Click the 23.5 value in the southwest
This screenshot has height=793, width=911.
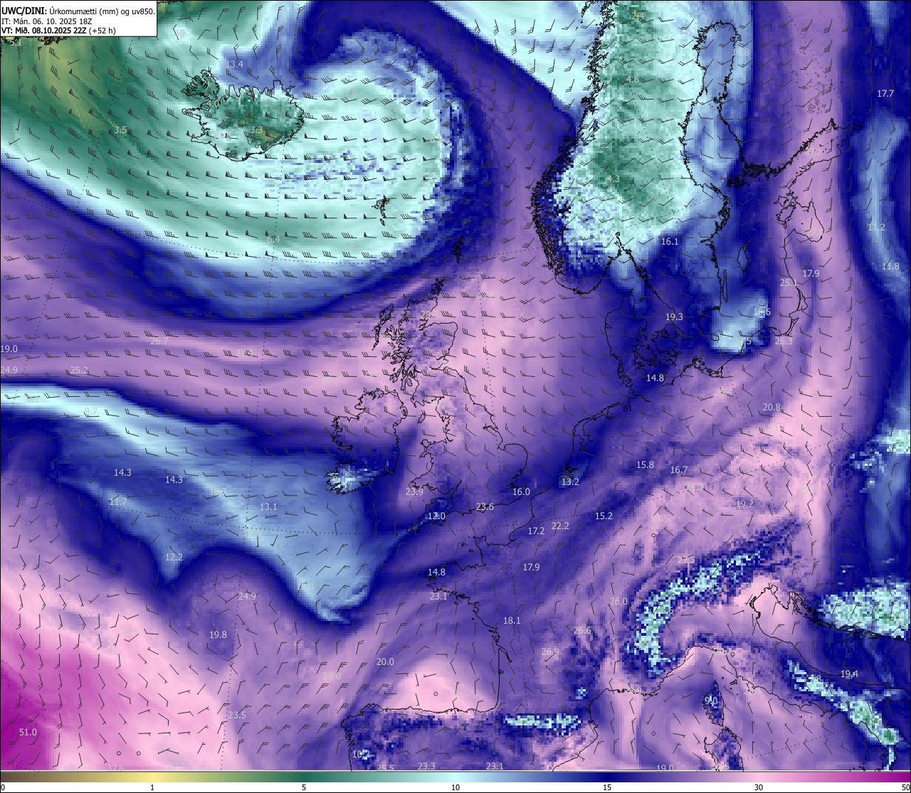pyautogui.click(x=237, y=715)
